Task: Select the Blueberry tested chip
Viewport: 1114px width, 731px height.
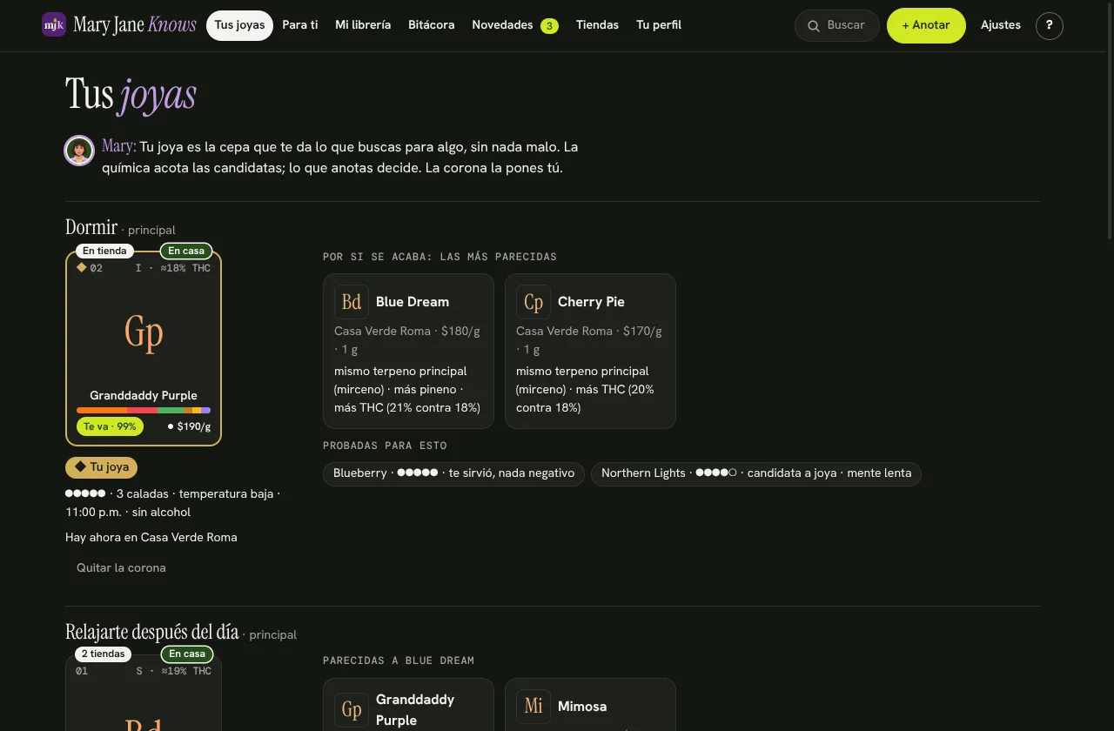Action: (x=453, y=473)
